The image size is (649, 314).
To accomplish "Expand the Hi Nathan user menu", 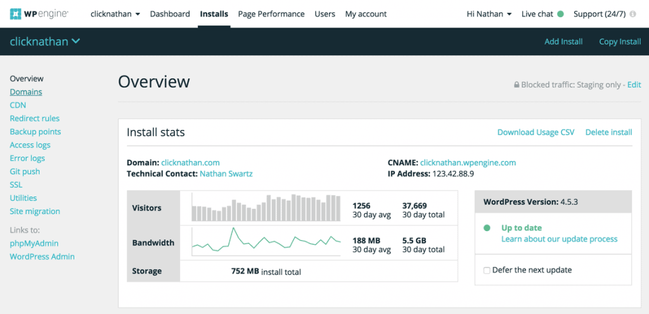I will tap(489, 14).
